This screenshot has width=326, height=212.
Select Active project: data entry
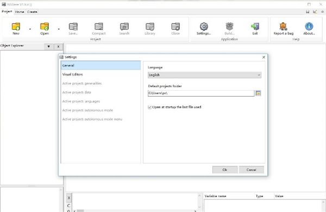coord(101,92)
